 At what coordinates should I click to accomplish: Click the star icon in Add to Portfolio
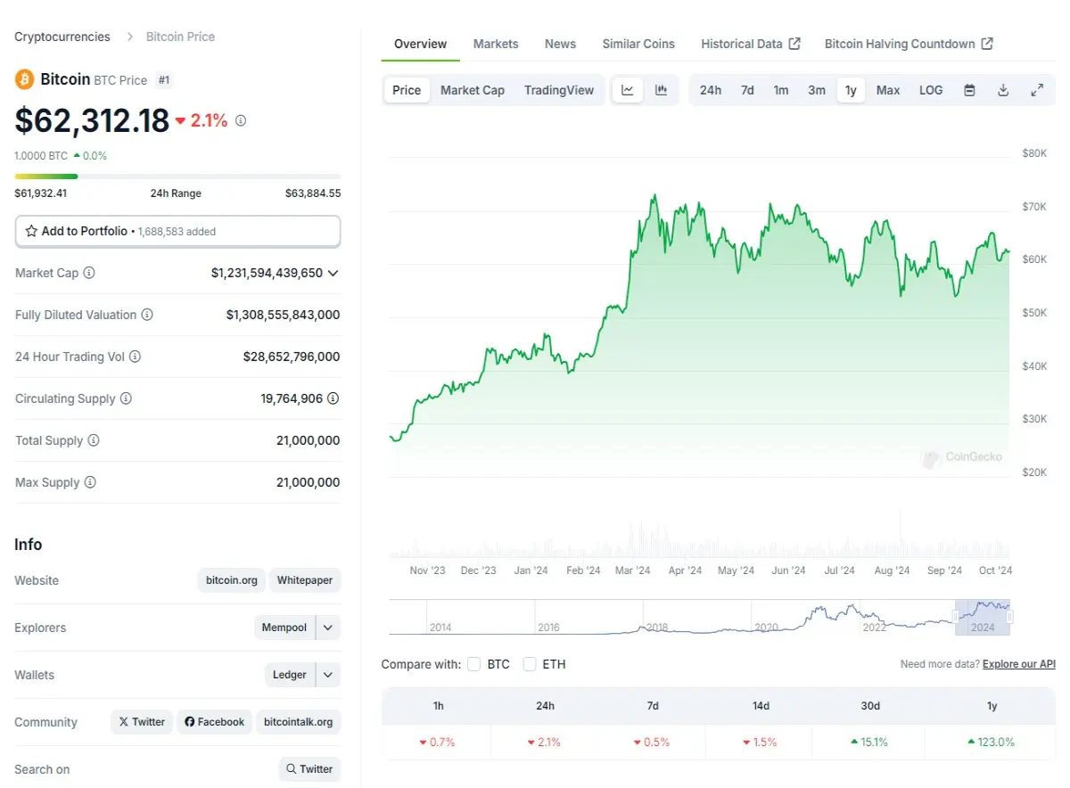(x=31, y=231)
